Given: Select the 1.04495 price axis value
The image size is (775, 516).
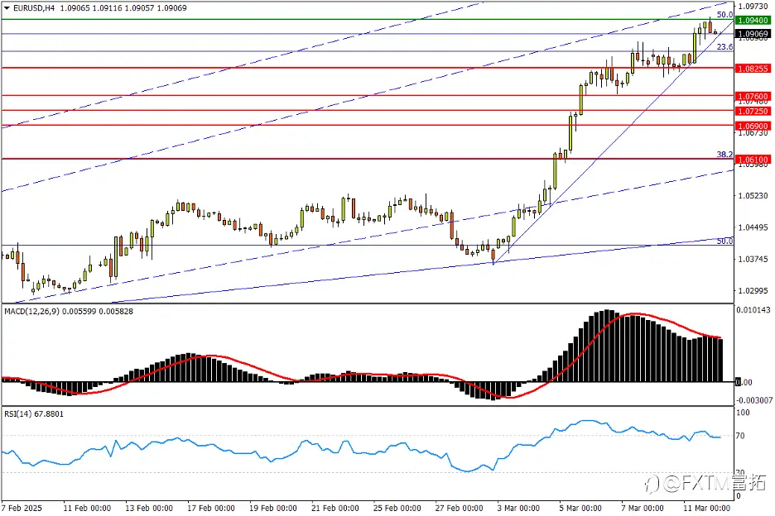Looking at the screenshot, I should 753,227.
